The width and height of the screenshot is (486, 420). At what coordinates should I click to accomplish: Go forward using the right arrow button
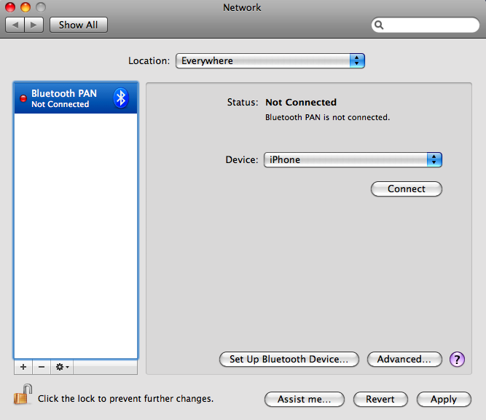pos(34,25)
